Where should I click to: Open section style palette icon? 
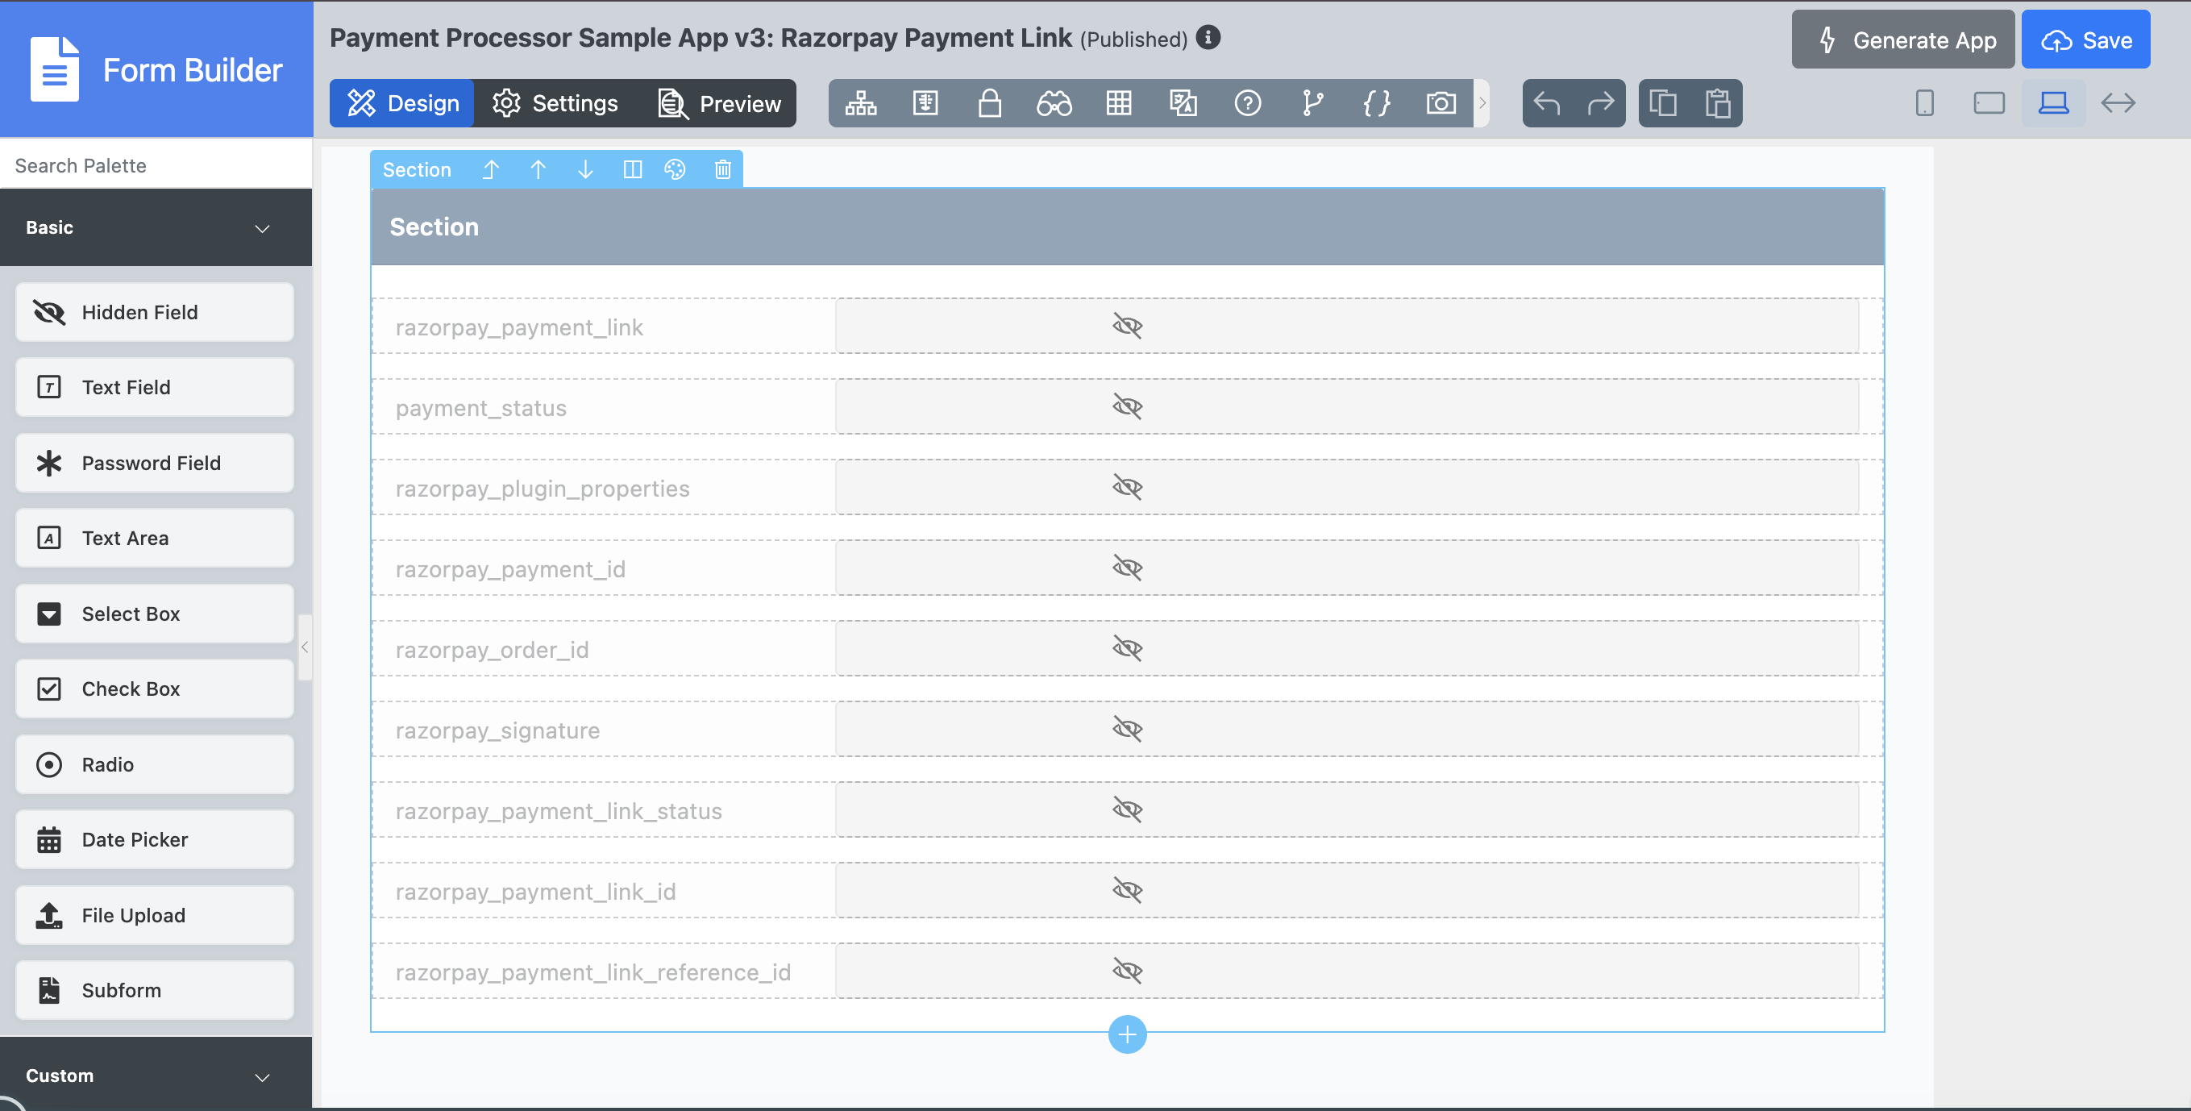click(675, 169)
